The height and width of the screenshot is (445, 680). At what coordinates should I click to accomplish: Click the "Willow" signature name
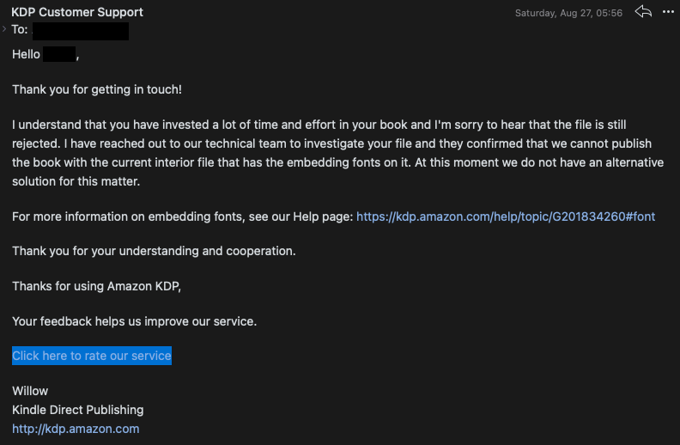(x=30, y=391)
